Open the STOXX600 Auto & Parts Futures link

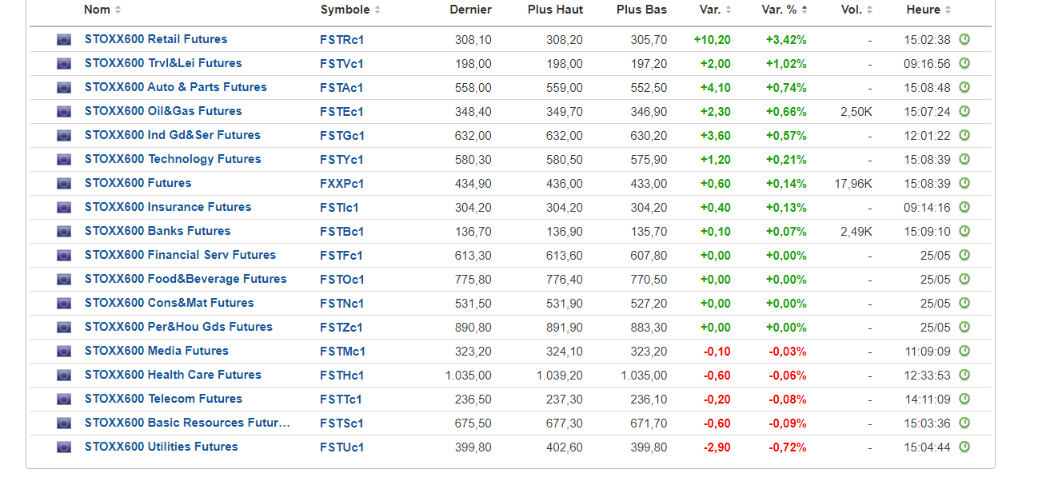pyautogui.click(x=175, y=87)
